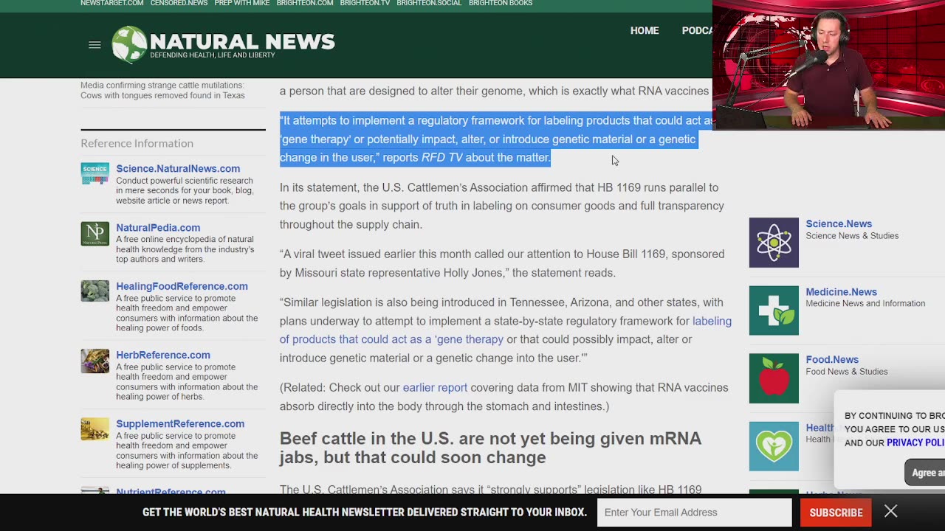Open PREP WITH MIKE link
Viewport: 945px width, 531px height.
coord(241,3)
